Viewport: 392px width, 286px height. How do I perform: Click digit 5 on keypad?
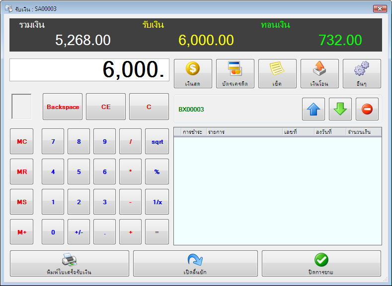pos(79,172)
